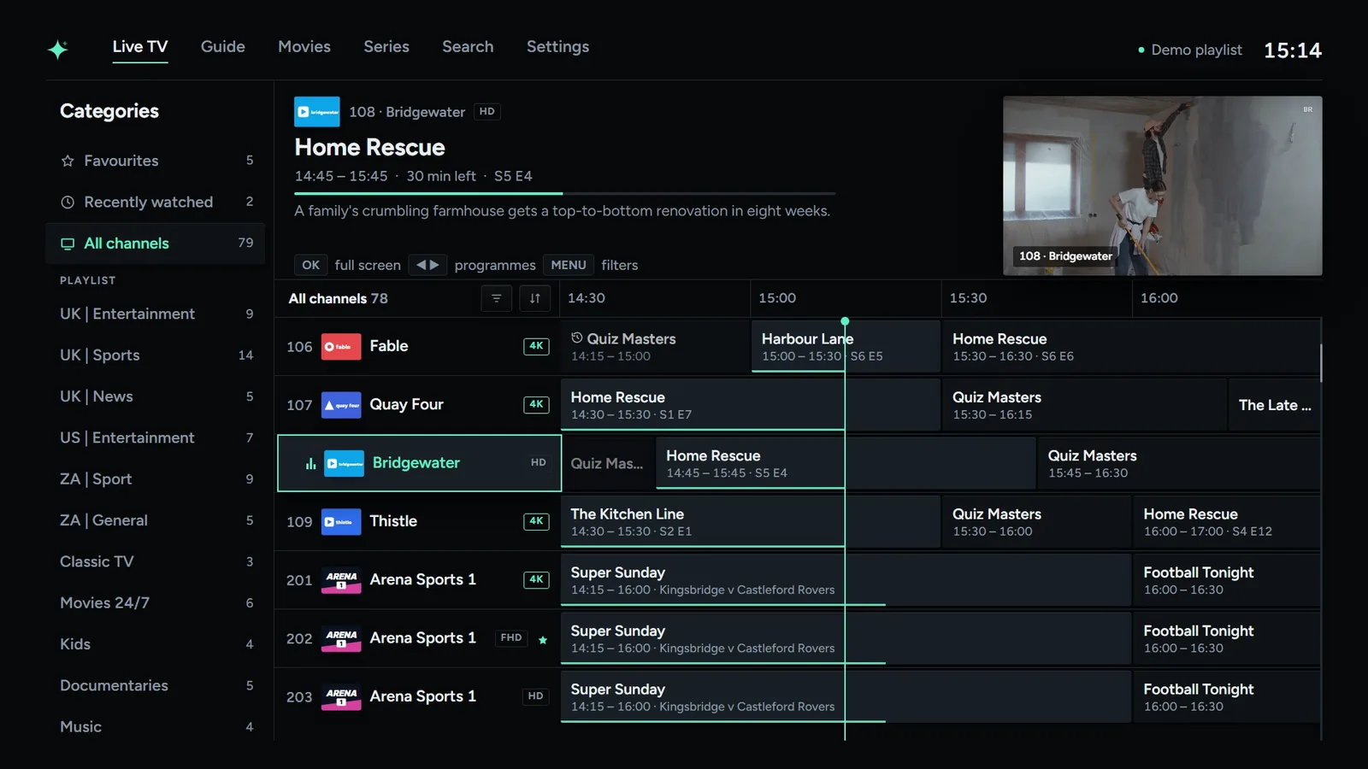Click the guide vertical scrollbar
The width and height of the screenshot is (1368, 769).
tap(1321, 363)
